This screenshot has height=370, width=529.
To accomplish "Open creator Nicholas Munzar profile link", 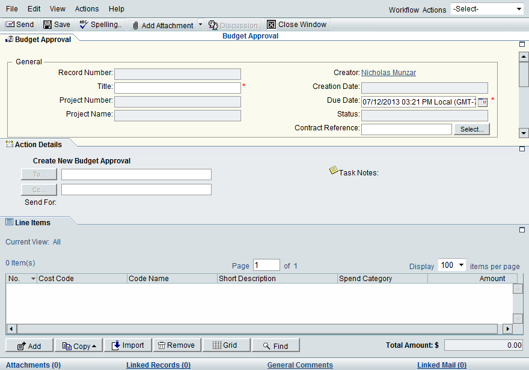I will coord(388,72).
